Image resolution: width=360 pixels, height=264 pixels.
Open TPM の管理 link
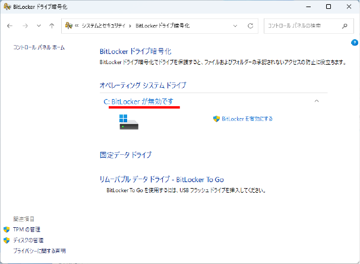[27, 230]
